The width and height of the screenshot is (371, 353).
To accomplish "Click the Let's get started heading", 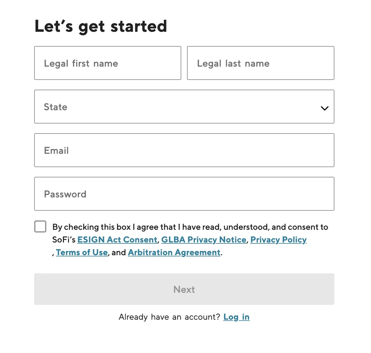I will [x=101, y=26].
